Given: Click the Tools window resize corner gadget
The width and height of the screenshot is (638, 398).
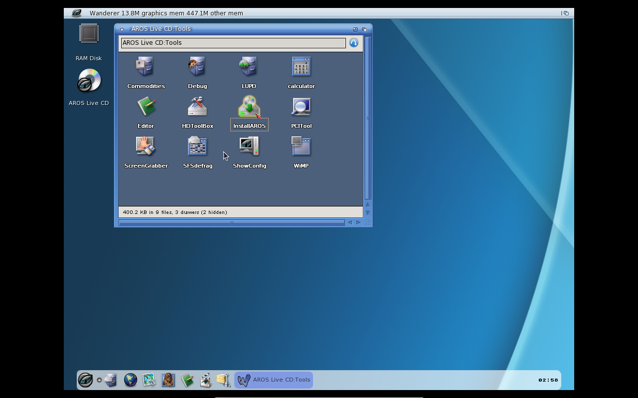Looking at the screenshot, I should (368, 223).
